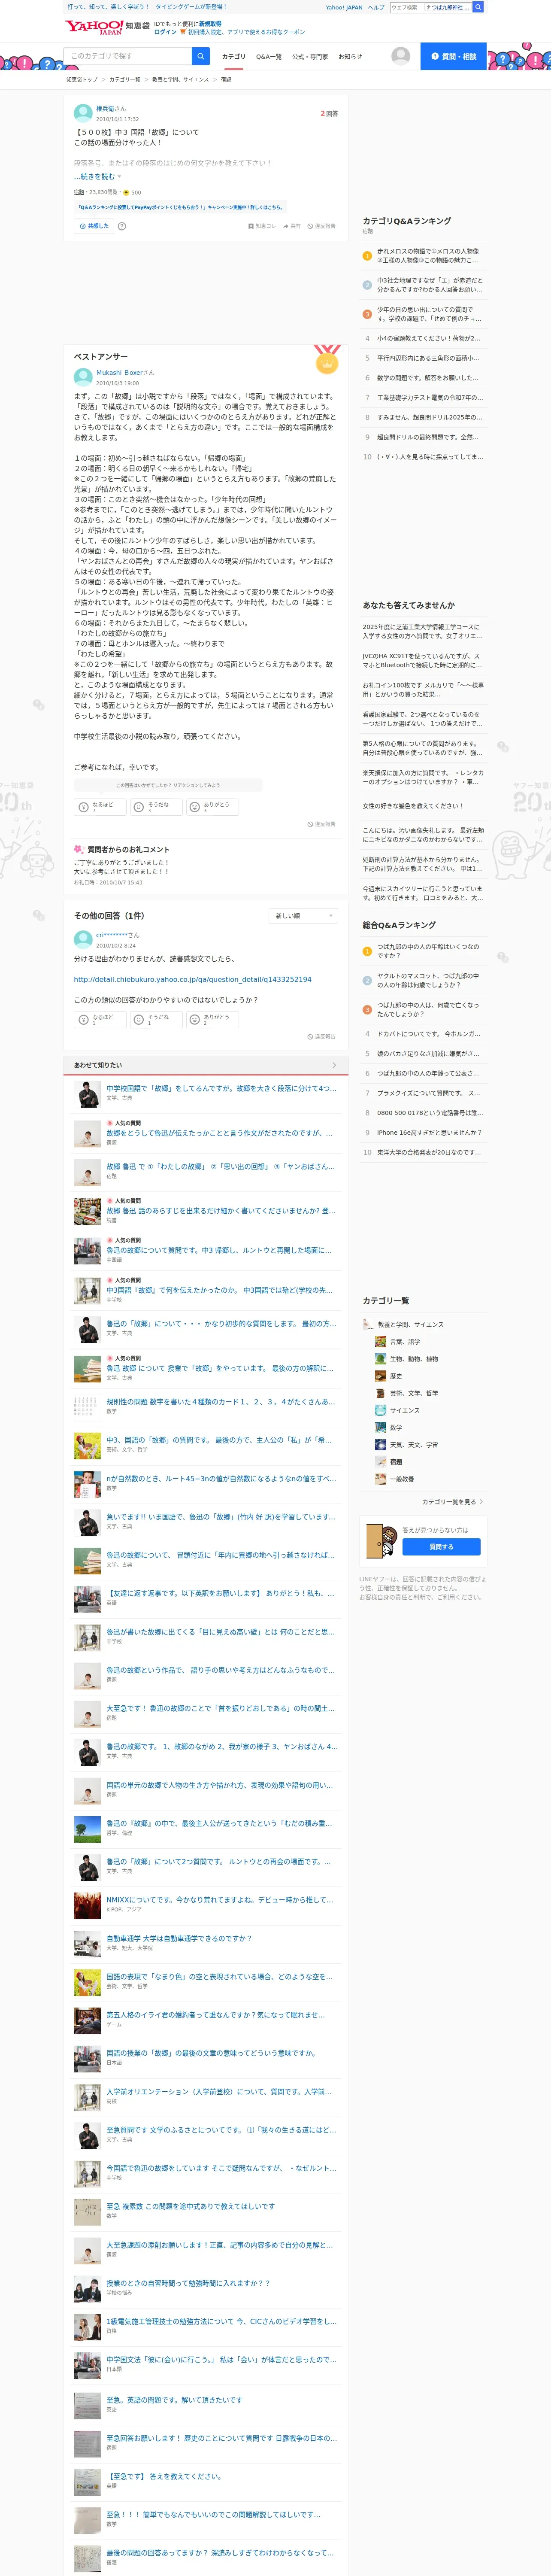This screenshot has height=2576, width=551.
Task: Open ranking item iPhone 16e高すぎだと思いませんか
Action: click(x=429, y=1132)
